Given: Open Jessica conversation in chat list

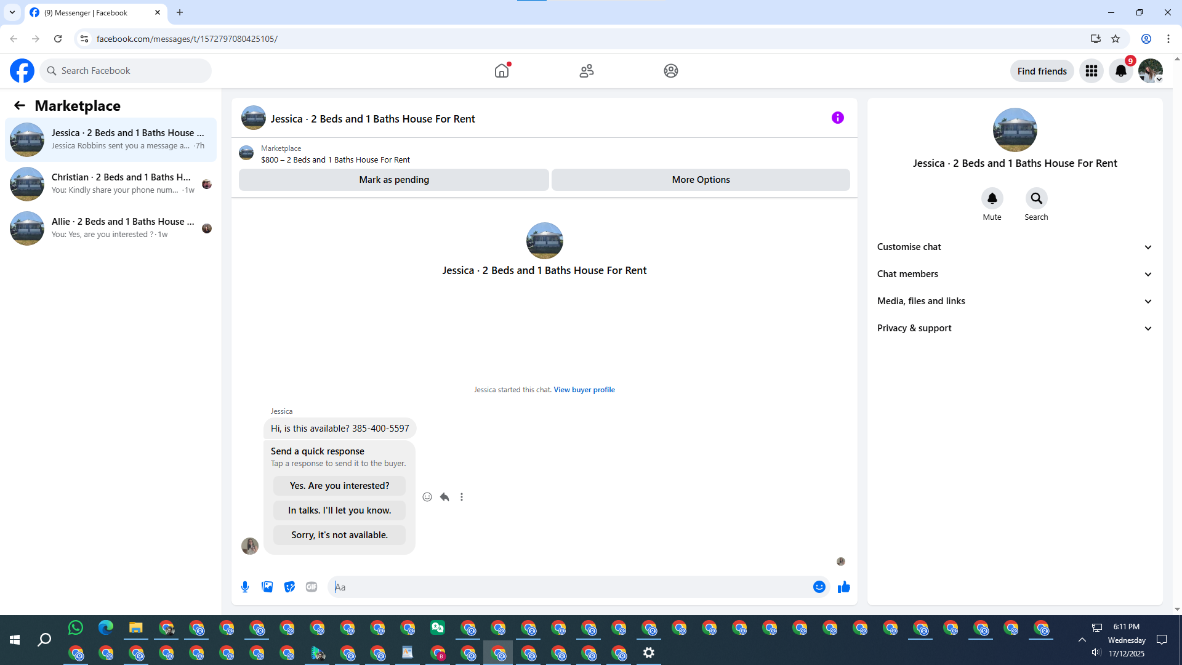Looking at the screenshot, I should tap(111, 140).
